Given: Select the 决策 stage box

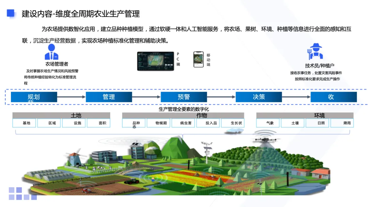Looking at the screenshot, I should (x=259, y=97).
